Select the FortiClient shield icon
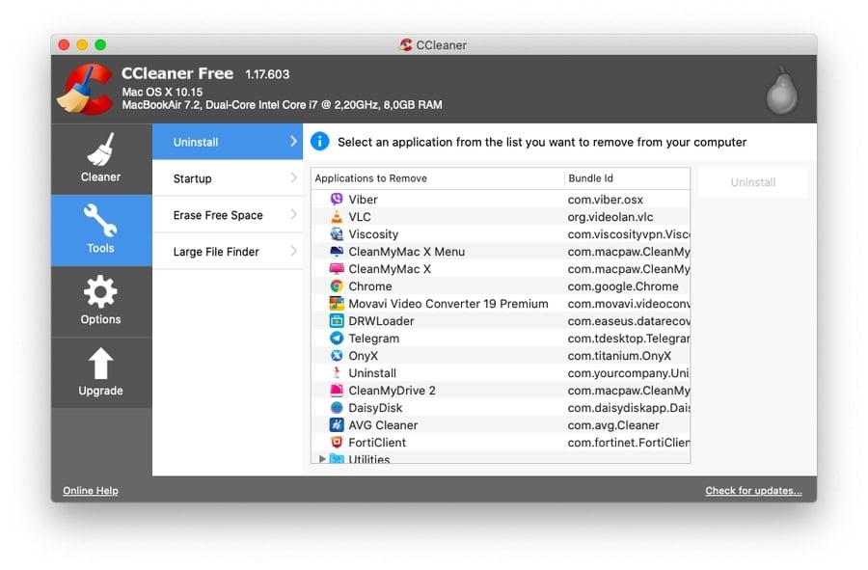This screenshot has width=868, height=570. [x=336, y=442]
